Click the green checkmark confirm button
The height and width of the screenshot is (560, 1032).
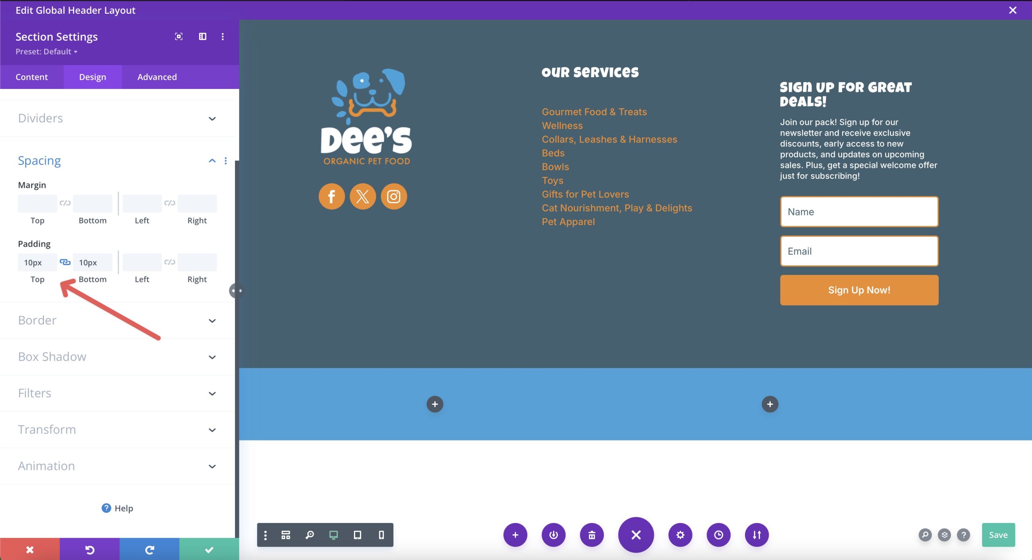click(208, 549)
